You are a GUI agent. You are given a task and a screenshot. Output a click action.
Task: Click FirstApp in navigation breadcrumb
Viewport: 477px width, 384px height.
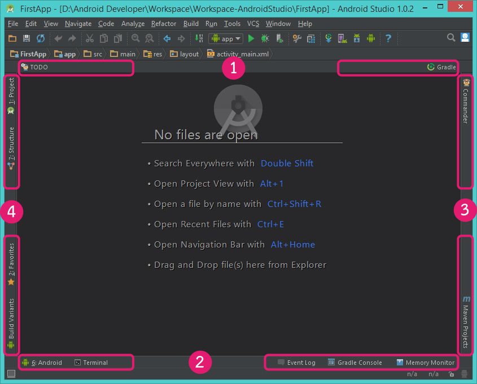coord(28,54)
